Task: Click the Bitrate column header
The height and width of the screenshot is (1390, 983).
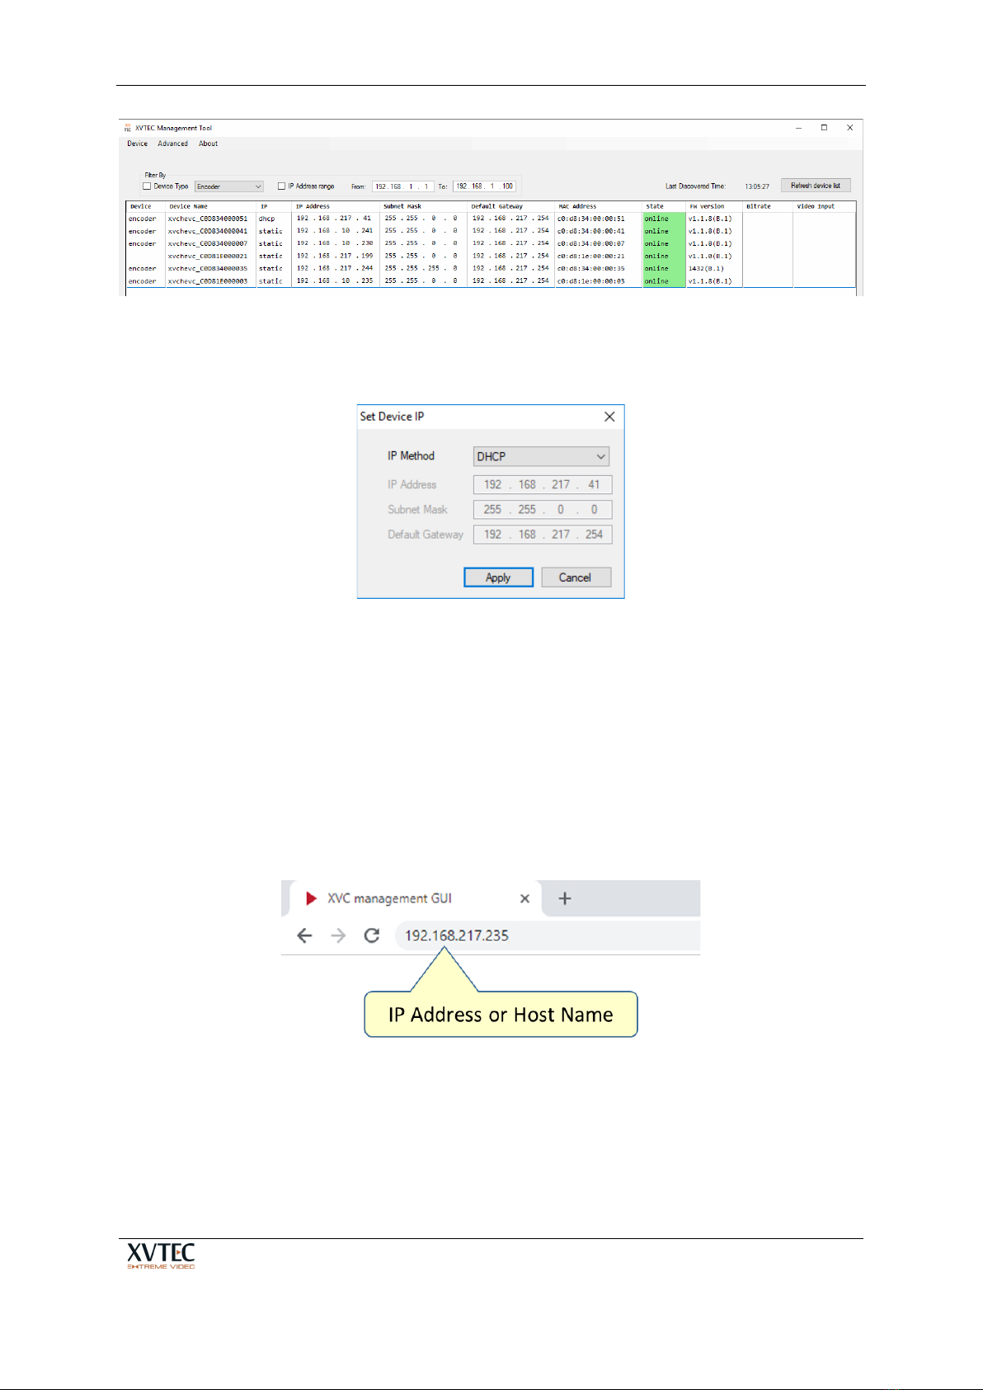Action: 768,206
